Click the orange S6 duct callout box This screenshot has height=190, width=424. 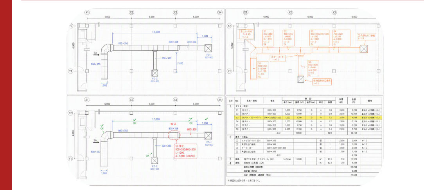pos(313,69)
